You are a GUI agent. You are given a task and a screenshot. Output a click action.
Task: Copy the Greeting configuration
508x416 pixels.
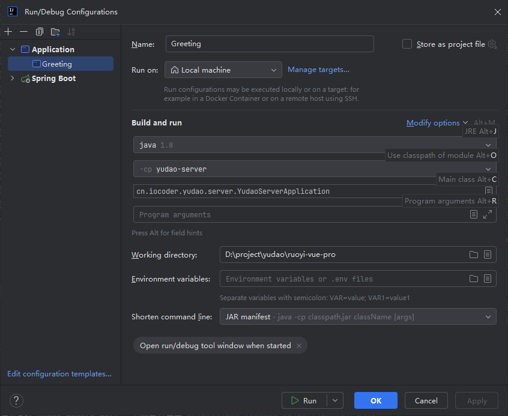pos(39,31)
